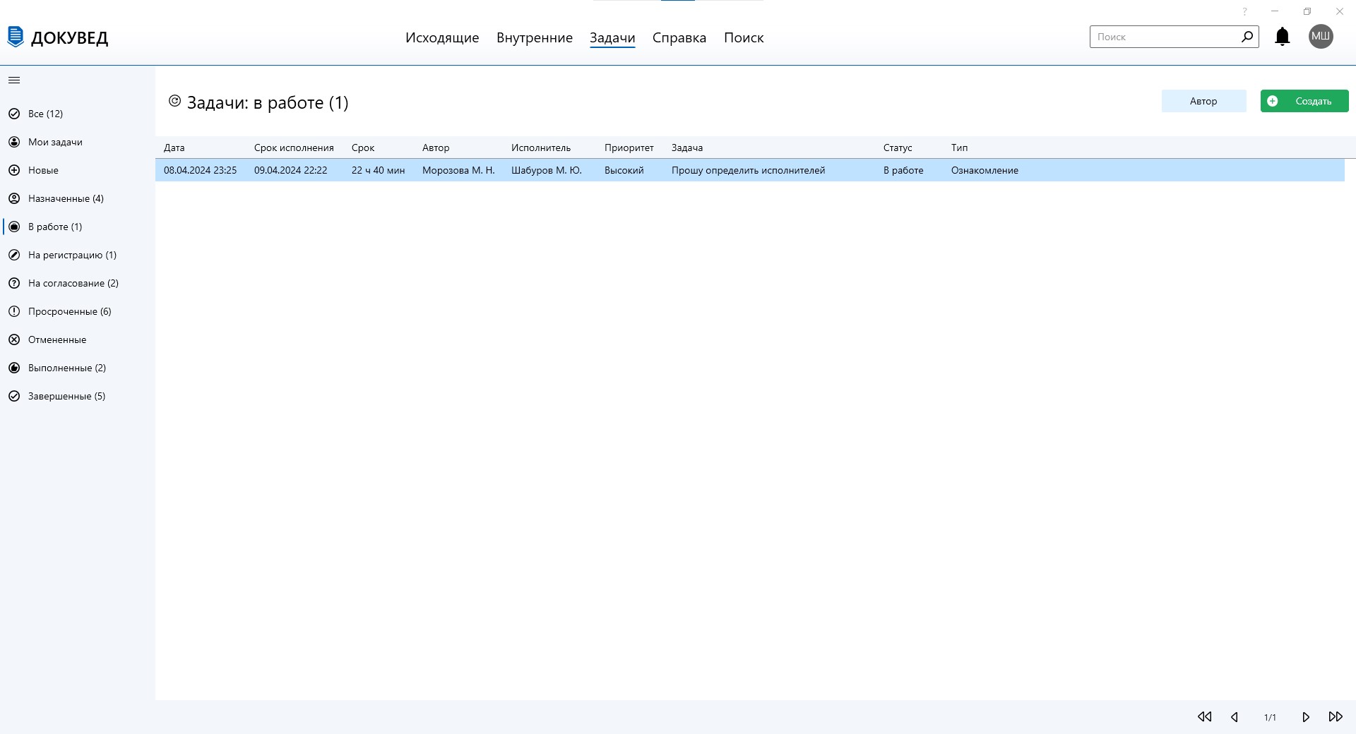Sort by Автор column header

click(x=436, y=148)
